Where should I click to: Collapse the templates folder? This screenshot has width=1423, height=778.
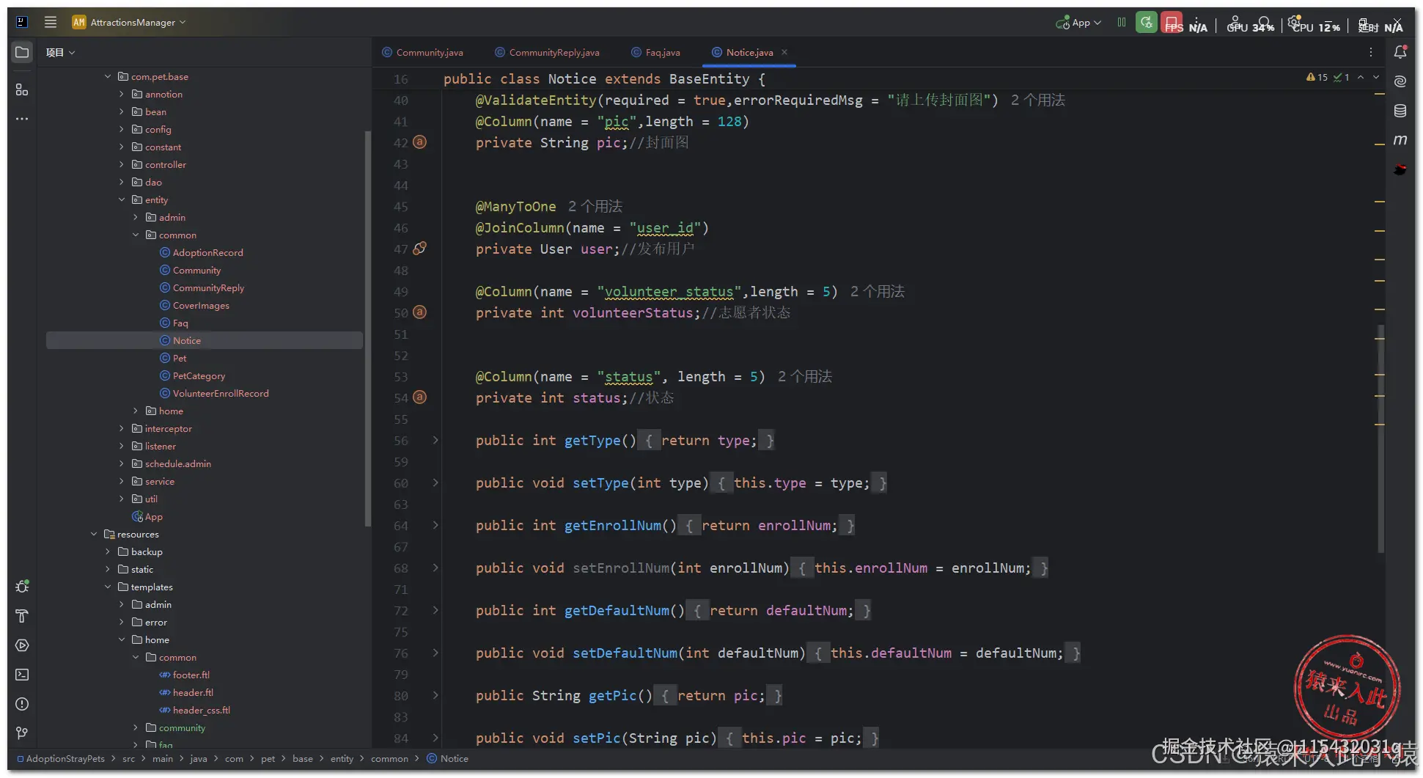point(108,587)
